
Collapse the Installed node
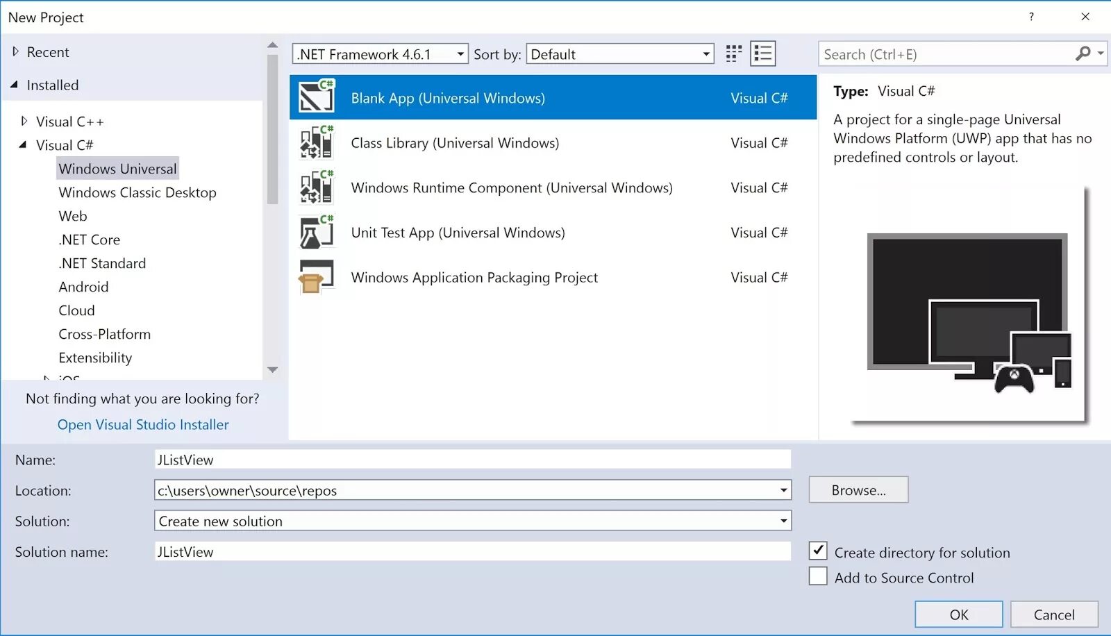[x=15, y=85]
